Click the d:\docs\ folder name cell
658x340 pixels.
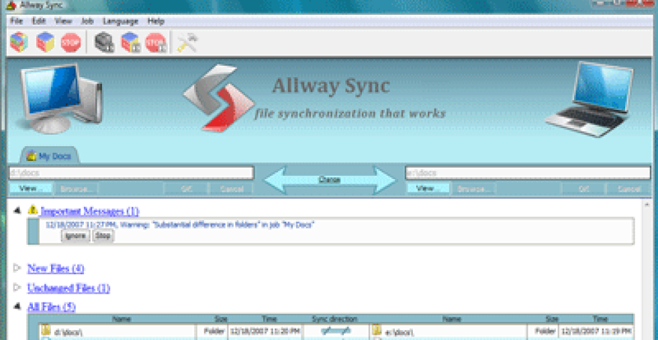click(118, 331)
